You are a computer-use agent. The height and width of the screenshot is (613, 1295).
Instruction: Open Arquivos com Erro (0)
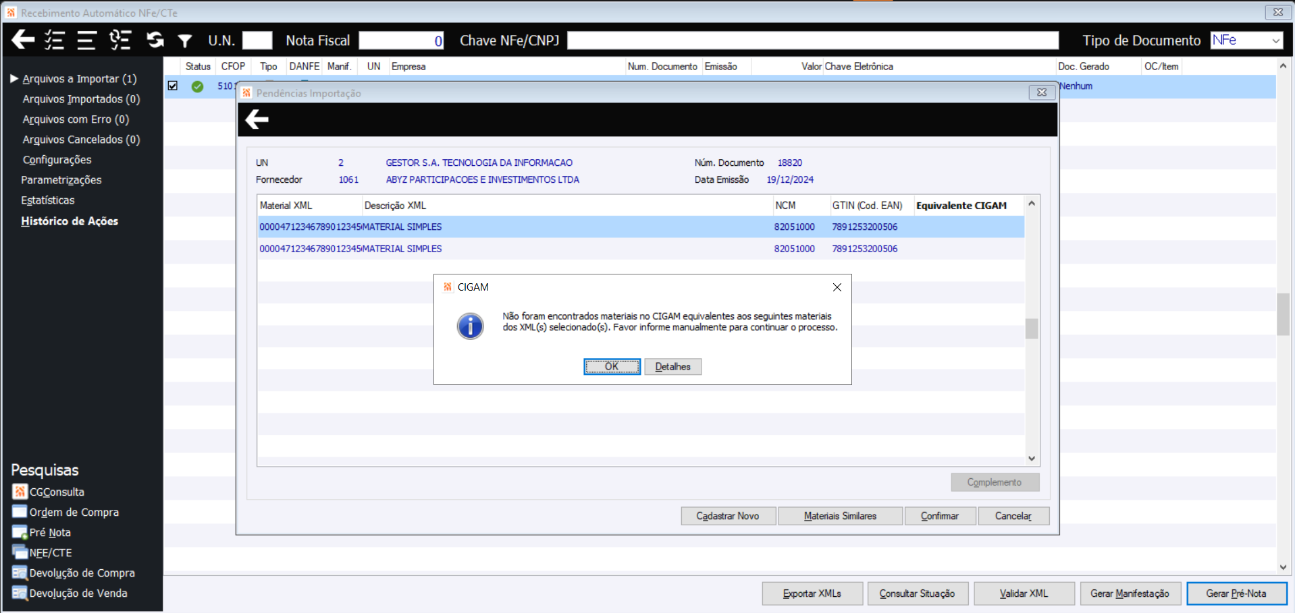[x=76, y=119]
